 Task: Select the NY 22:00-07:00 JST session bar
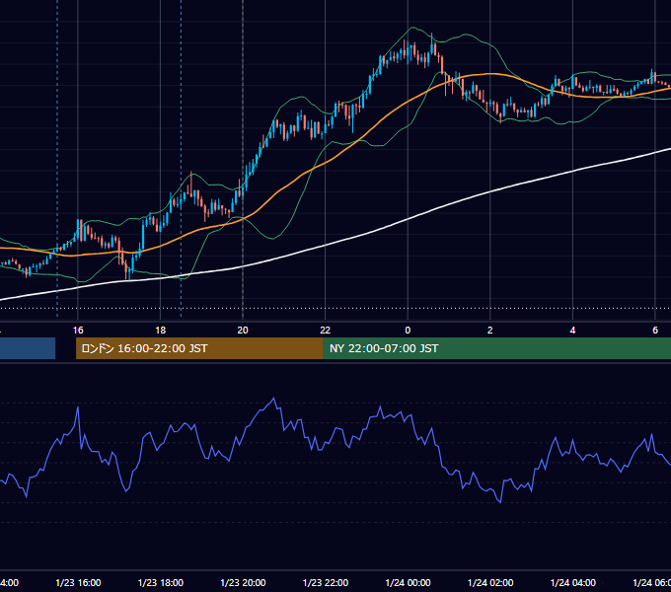pos(496,348)
